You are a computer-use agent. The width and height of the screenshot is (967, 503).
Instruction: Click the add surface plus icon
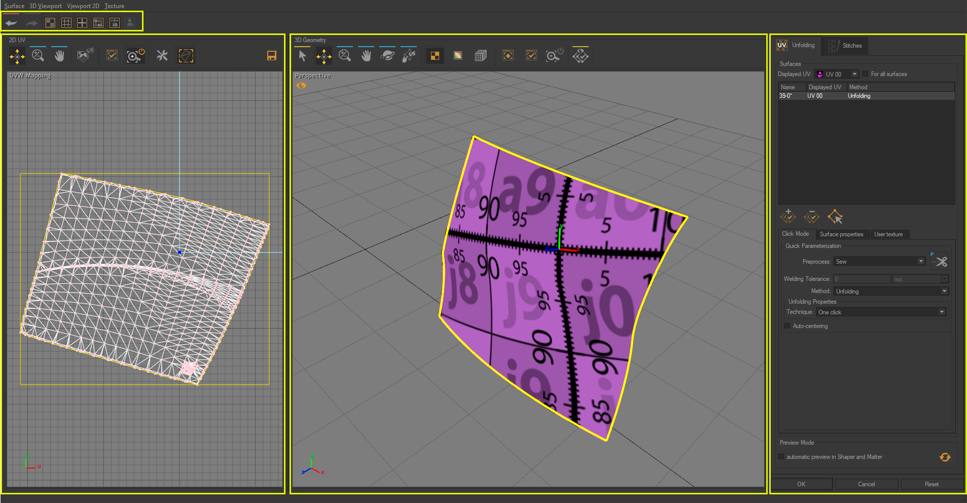(x=788, y=217)
